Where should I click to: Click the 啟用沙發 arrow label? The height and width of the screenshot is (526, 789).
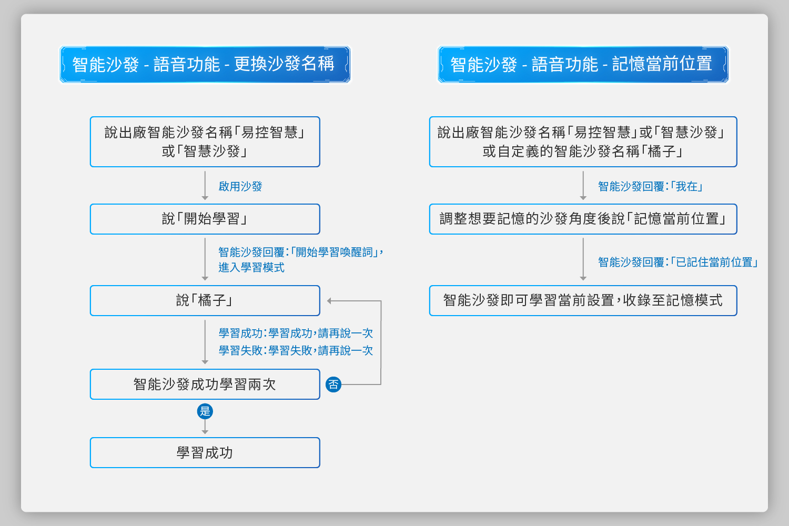(240, 186)
